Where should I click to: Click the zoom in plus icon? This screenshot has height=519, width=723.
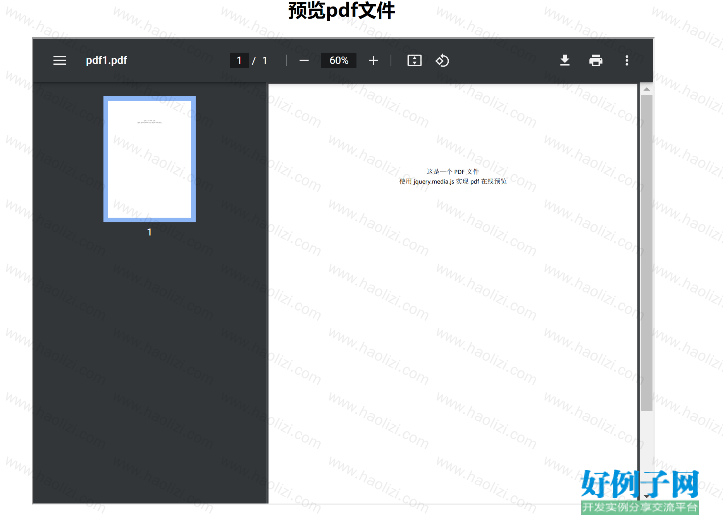click(x=373, y=60)
